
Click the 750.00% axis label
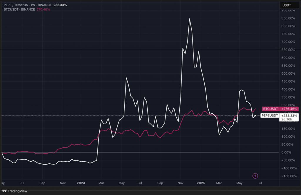pyautogui.click(x=288, y=34)
